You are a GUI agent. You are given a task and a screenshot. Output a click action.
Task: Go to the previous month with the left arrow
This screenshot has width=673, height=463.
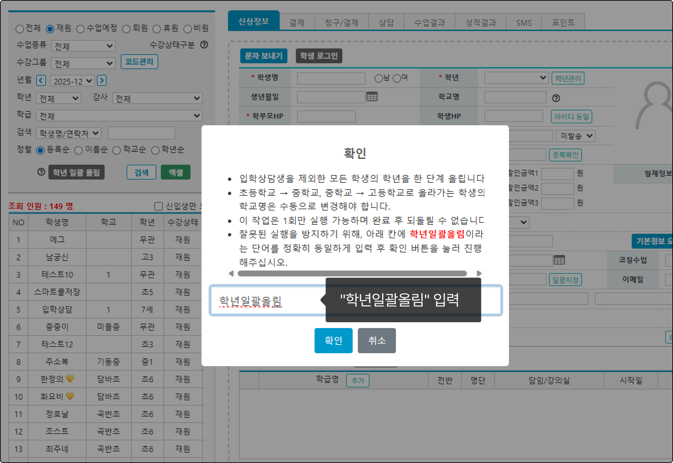pos(41,80)
